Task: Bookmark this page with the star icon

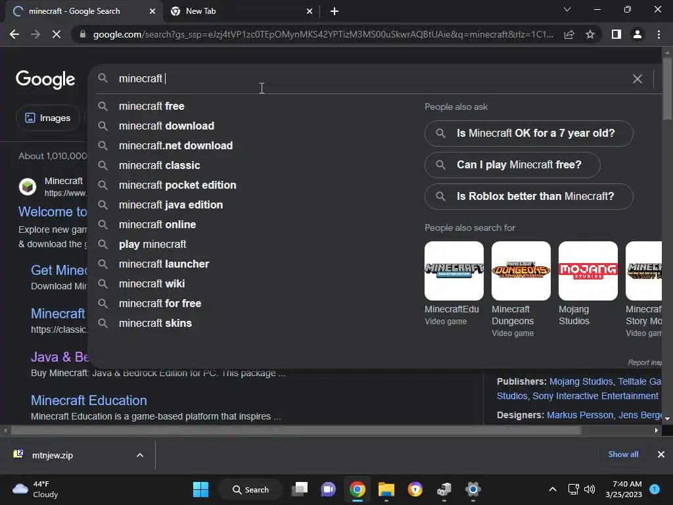Action: [x=590, y=34]
